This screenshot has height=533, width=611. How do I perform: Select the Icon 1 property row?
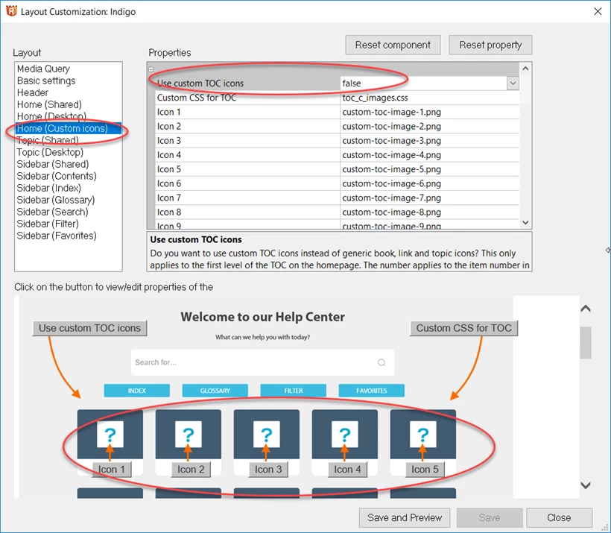pyautogui.click(x=338, y=112)
